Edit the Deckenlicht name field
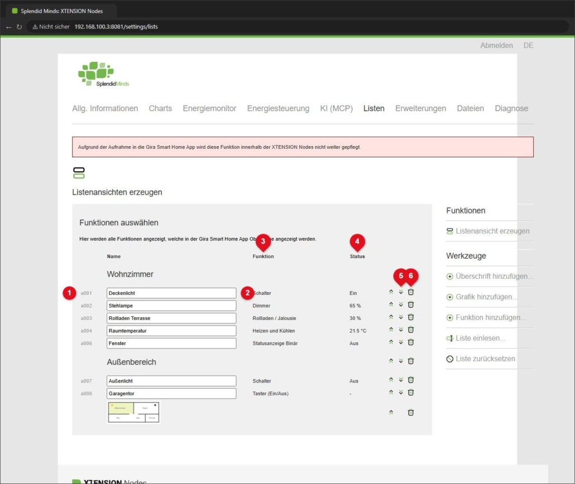Viewport: 575px width, 484px height. (x=171, y=293)
